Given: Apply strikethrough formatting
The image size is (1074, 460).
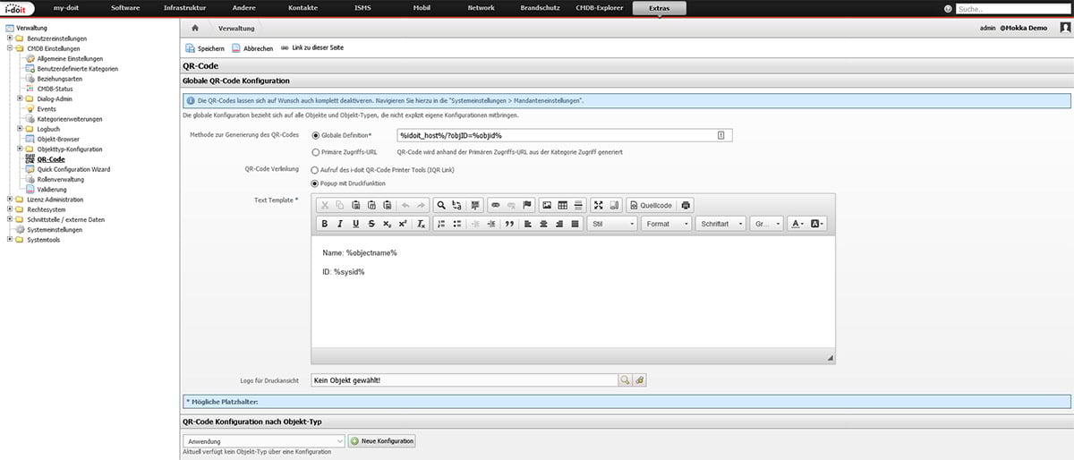Looking at the screenshot, I should (371, 224).
